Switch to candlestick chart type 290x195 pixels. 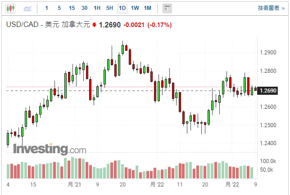(x=10, y=8)
